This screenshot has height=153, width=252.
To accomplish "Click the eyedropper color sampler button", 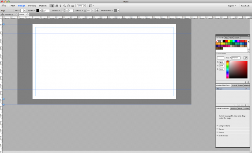I will tap(245, 58).
